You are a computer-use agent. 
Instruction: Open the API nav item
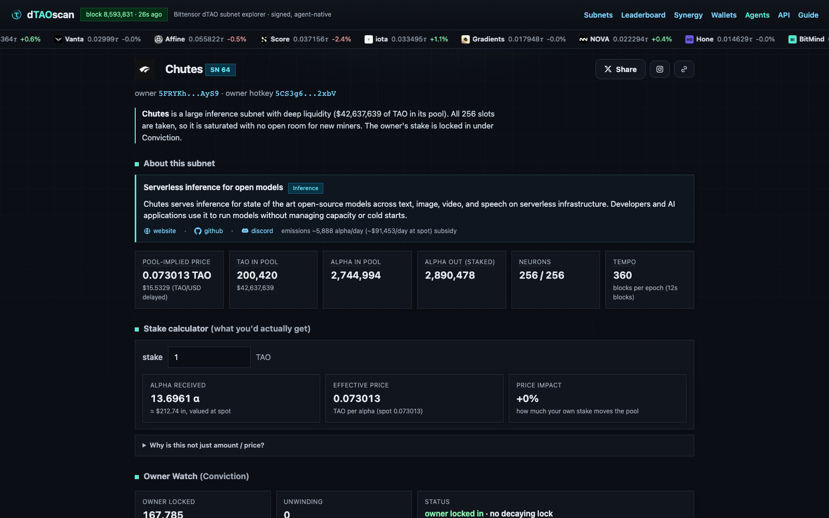tap(784, 15)
